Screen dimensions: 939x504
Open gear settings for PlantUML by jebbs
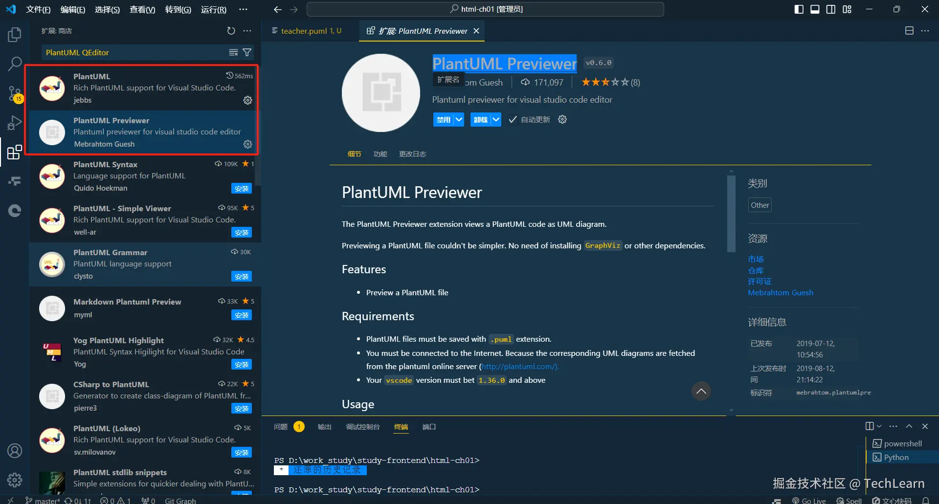[248, 100]
